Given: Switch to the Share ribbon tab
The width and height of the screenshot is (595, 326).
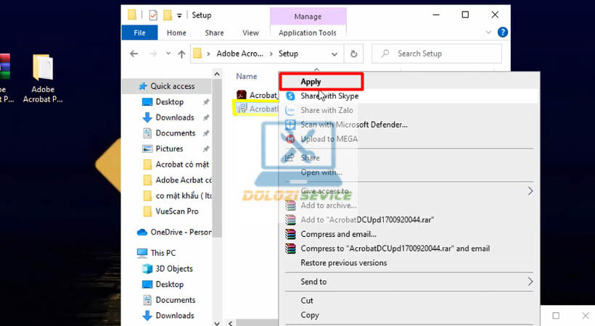Looking at the screenshot, I should [x=214, y=33].
